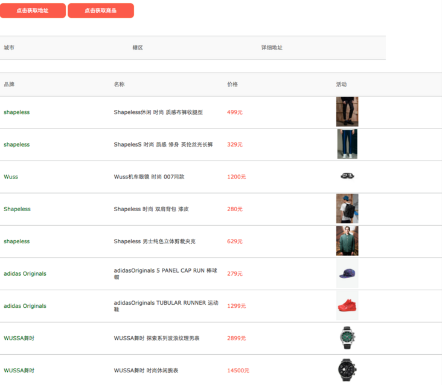This screenshot has width=442, height=385.
Task: Click the 城市 column header
Action: pos(9,48)
